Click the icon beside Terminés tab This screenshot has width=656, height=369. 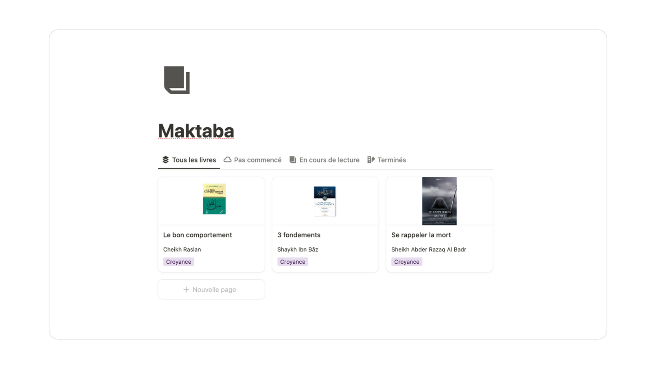[371, 160]
